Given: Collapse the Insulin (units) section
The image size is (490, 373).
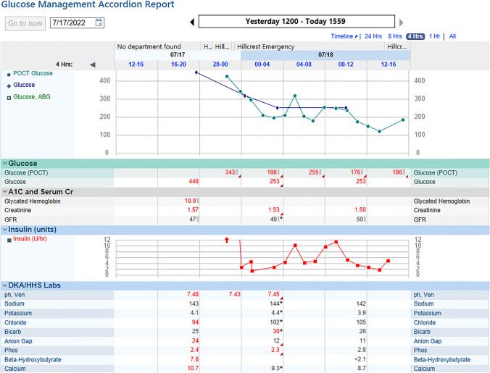Looking at the screenshot, I should pyautogui.click(x=4, y=230).
